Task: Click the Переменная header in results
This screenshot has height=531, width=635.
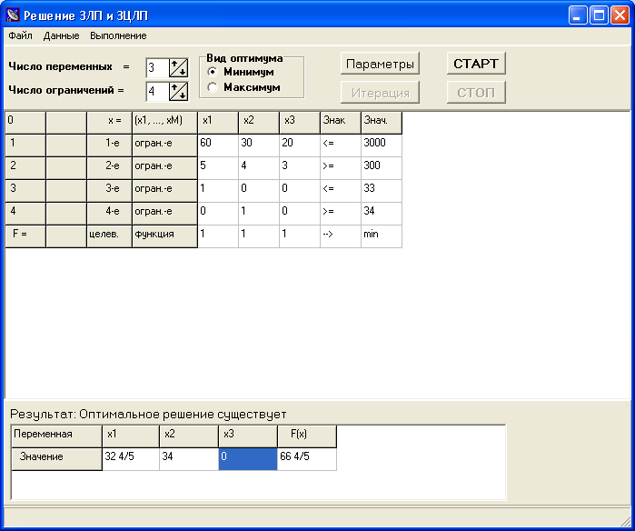Action: coord(56,436)
